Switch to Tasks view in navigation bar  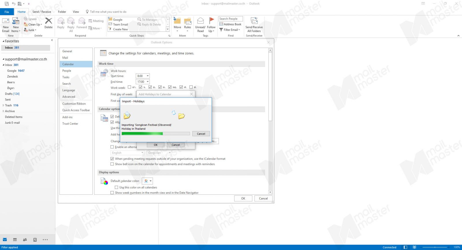[35, 240]
